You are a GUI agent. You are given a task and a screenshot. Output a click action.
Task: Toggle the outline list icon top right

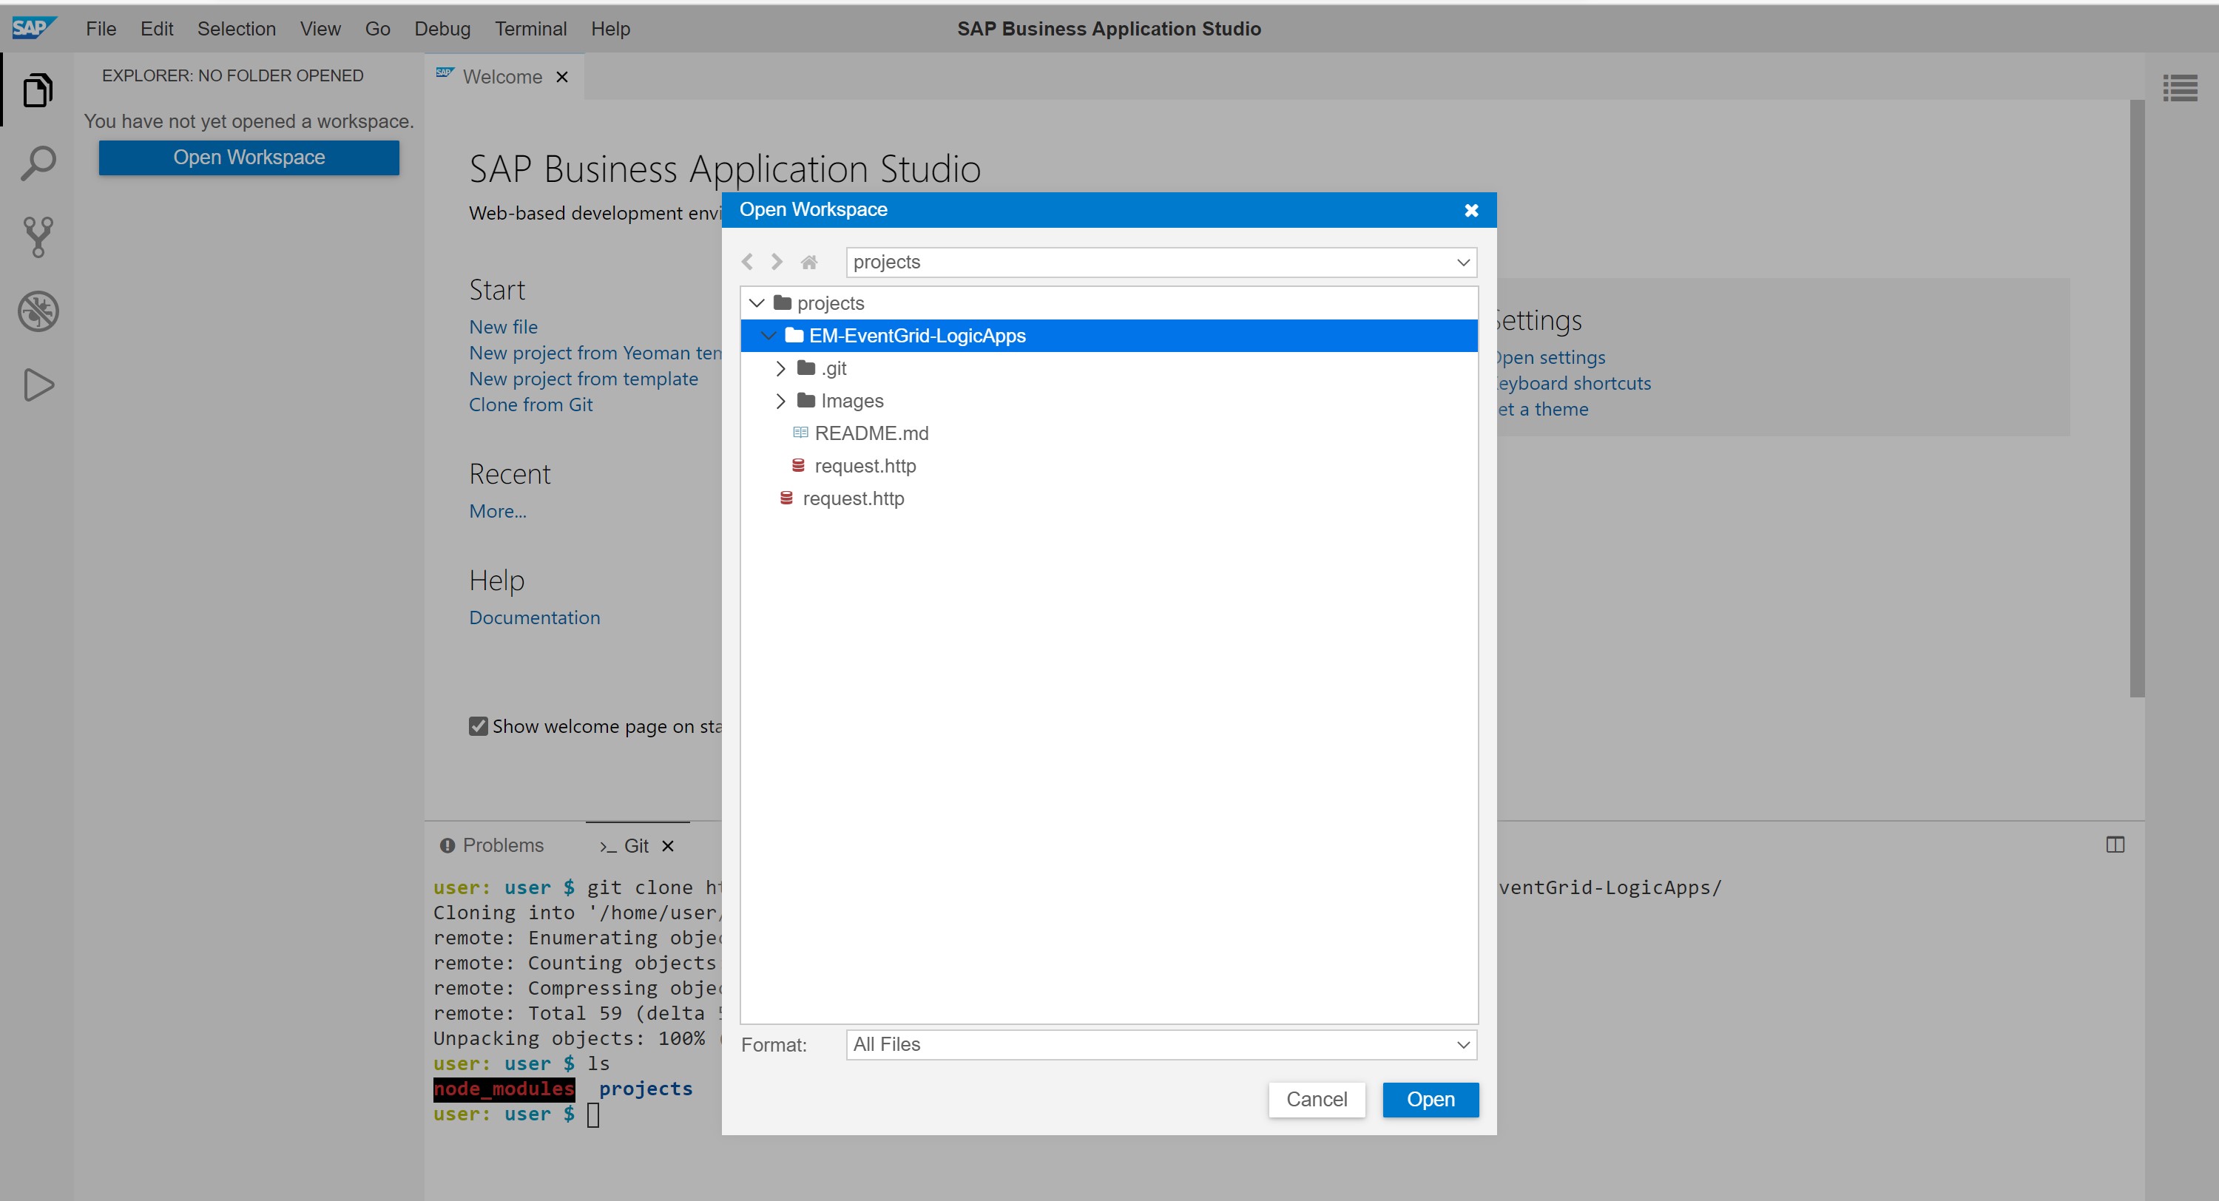point(2179,88)
